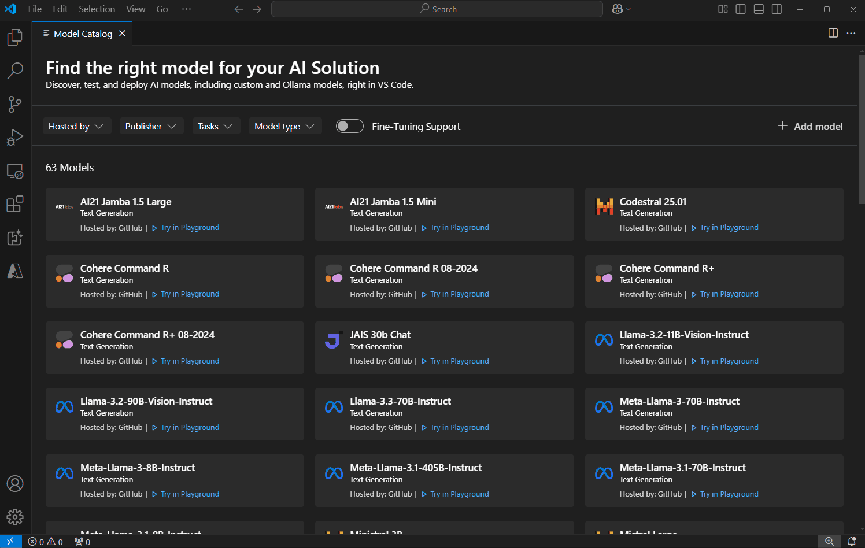
Task: Open the Meta-Llama-3.1-70B-Instruct model title
Action: pyautogui.click(x=683, y=468)
